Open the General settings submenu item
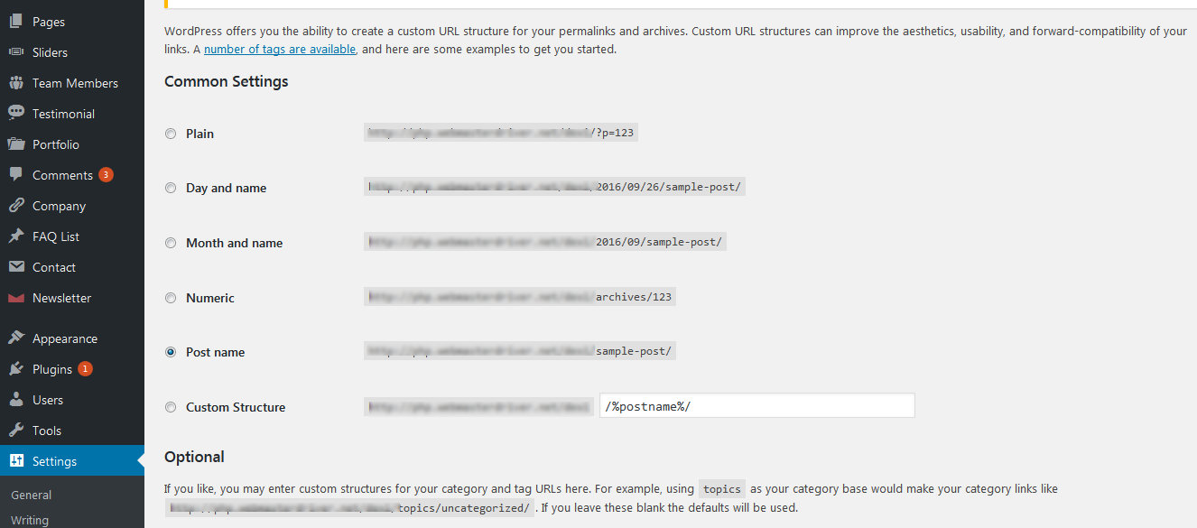This screenshot has width=1197, height=528. point(32,495)
